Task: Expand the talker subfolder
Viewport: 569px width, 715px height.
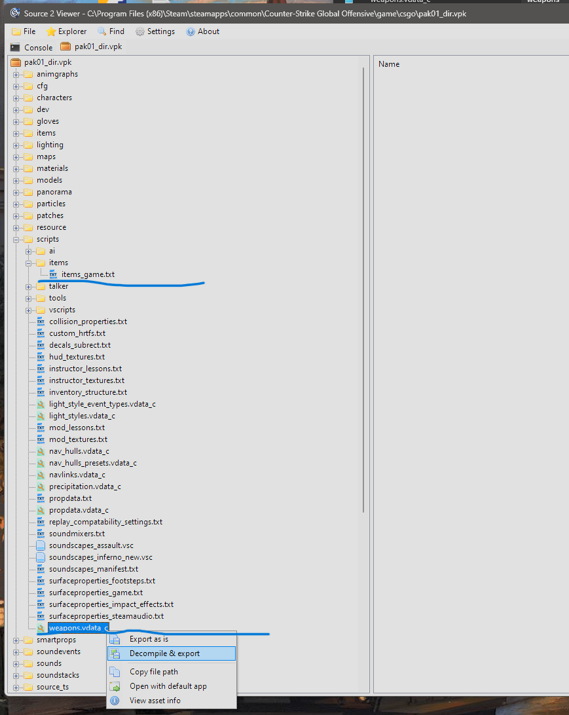Action: (28, 286)
